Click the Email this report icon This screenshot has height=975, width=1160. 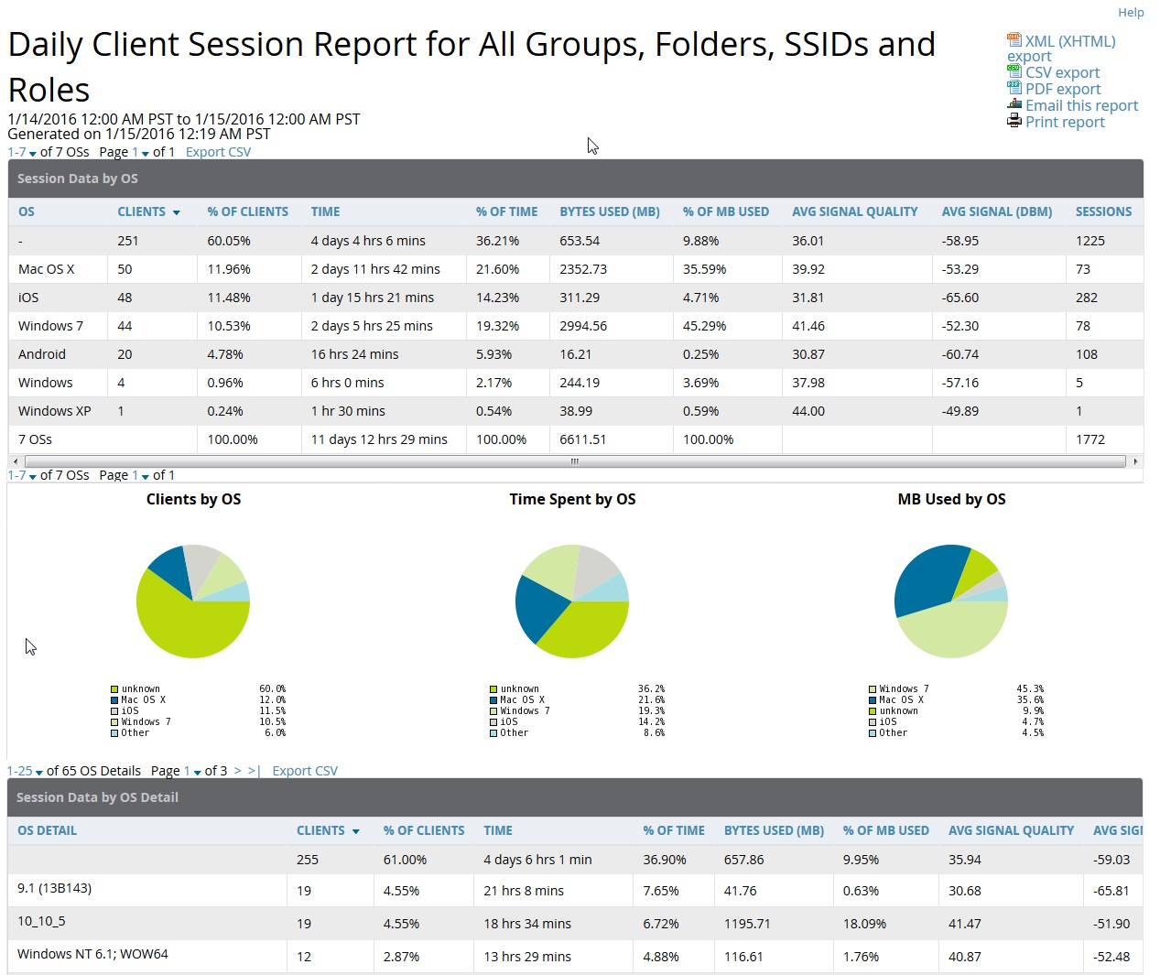(1014, 104)
